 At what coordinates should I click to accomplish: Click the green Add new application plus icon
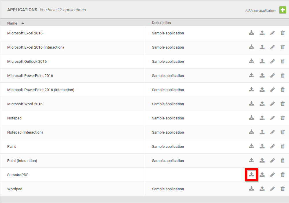(x=282, y=10)
